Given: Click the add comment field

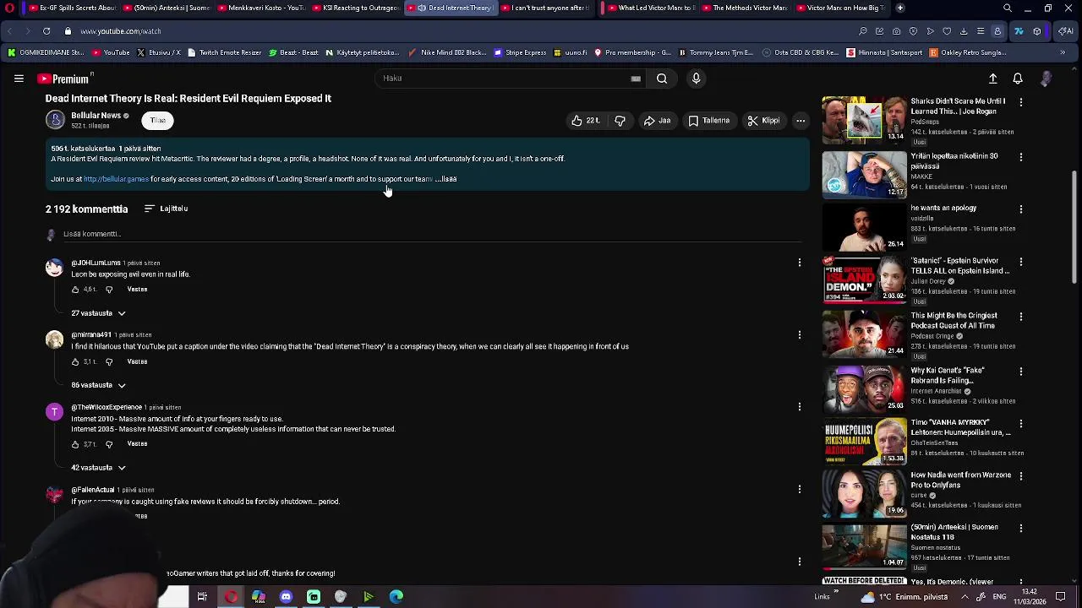Looking at the screenshot, I should click(x=431, y=234).
